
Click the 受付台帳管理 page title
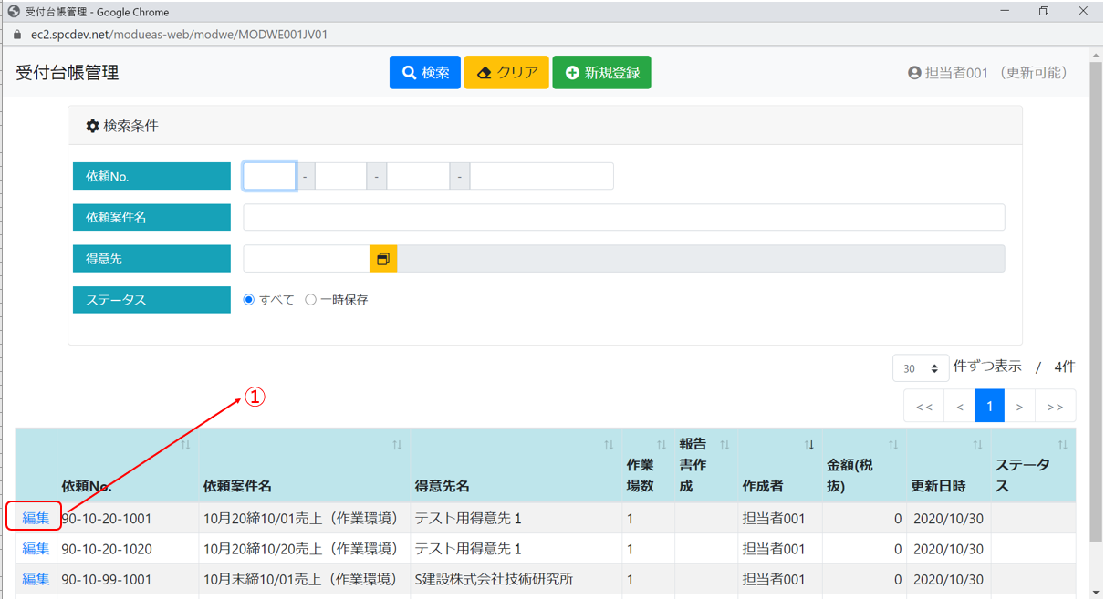click(68, 73)
